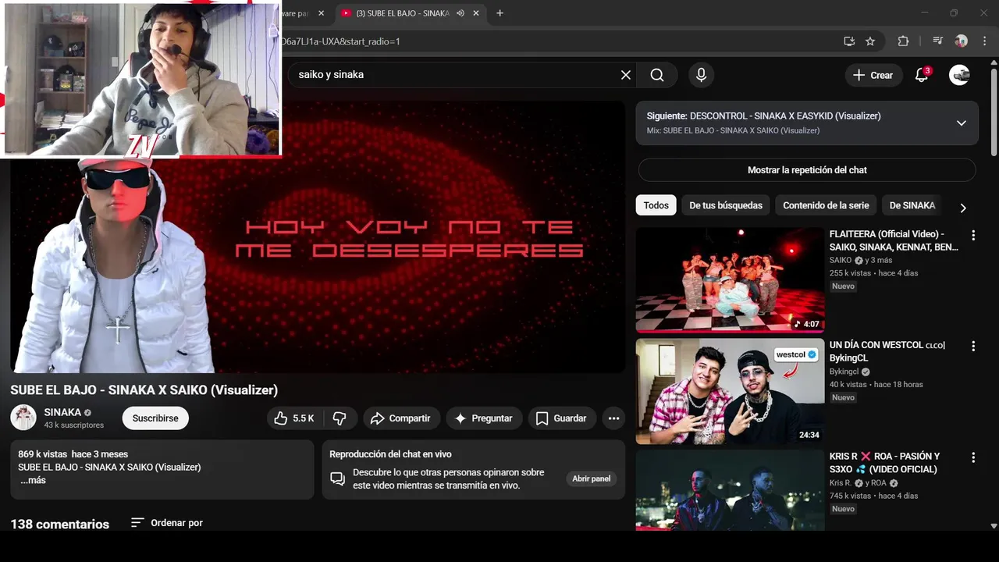Select the De SINAKA chip
The image size is (999, 562).
click(912, 205)
